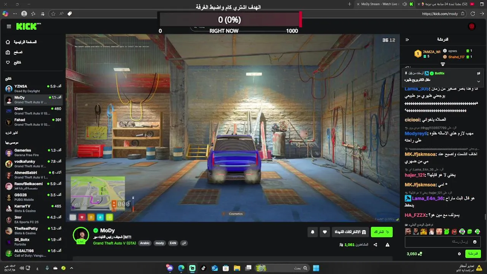
Task: Click the taskbar search box
Action: tap(282, 268)
